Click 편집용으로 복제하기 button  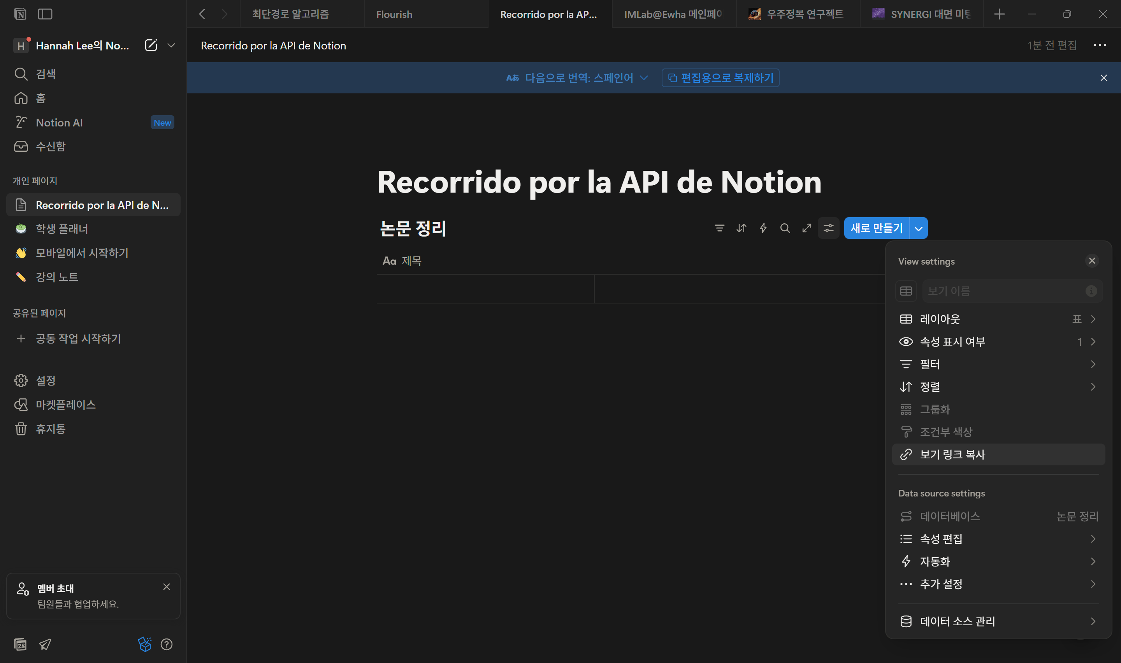click(x=720, y=78)
